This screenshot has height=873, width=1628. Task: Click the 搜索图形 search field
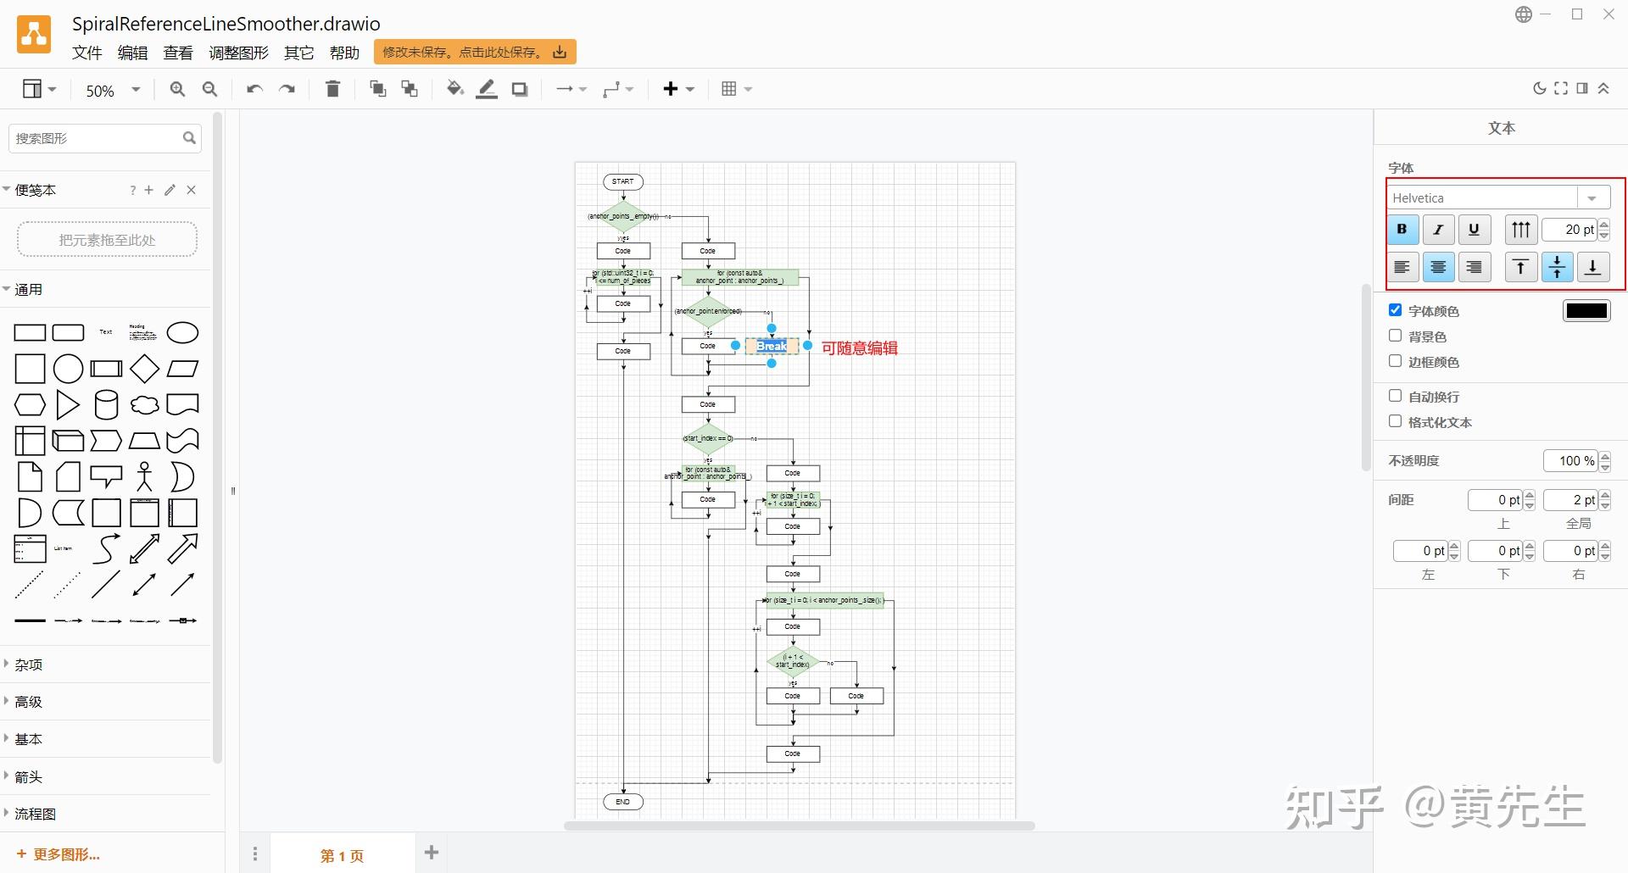(105, 138)
